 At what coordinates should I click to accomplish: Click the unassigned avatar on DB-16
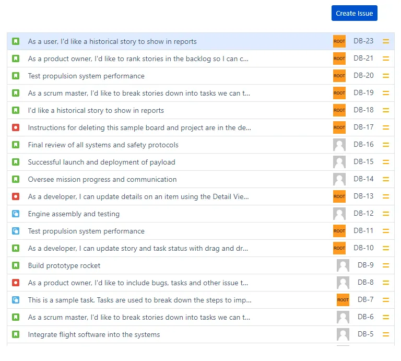[x=339, y=145]
